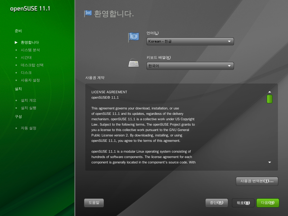Click the LICENSE AGREEMENT heading text
The image size is (288, 216).
(x=109, y=92)
